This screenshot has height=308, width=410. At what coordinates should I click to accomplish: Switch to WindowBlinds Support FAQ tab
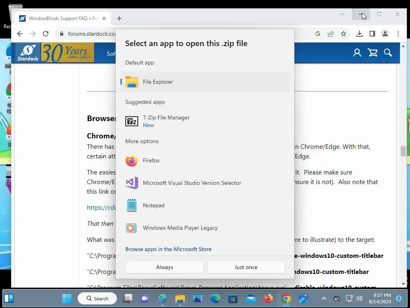62,18
